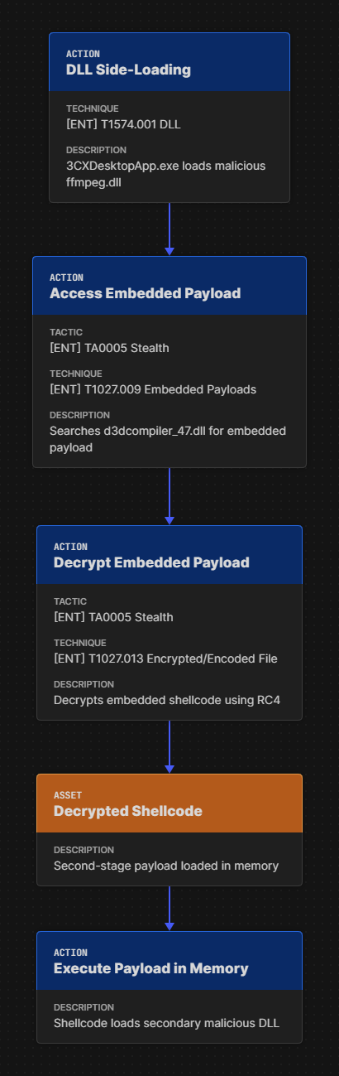This screenshot has width=339, height=1076.
Task: Select the DLL Side-Loading action node header
Action: (169, 62)
